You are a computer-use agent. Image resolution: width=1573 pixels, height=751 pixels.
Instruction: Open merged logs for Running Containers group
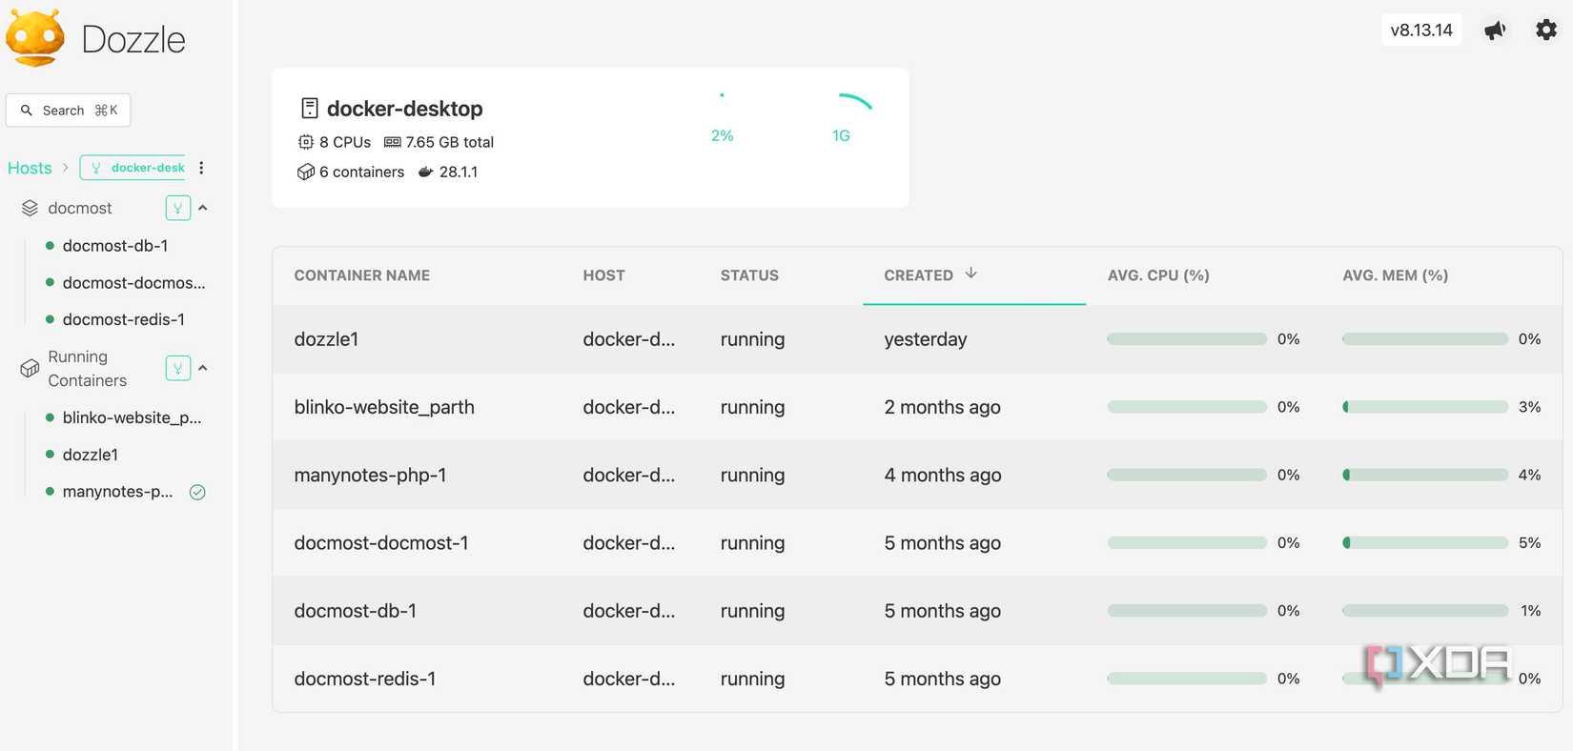click(178, 368)
